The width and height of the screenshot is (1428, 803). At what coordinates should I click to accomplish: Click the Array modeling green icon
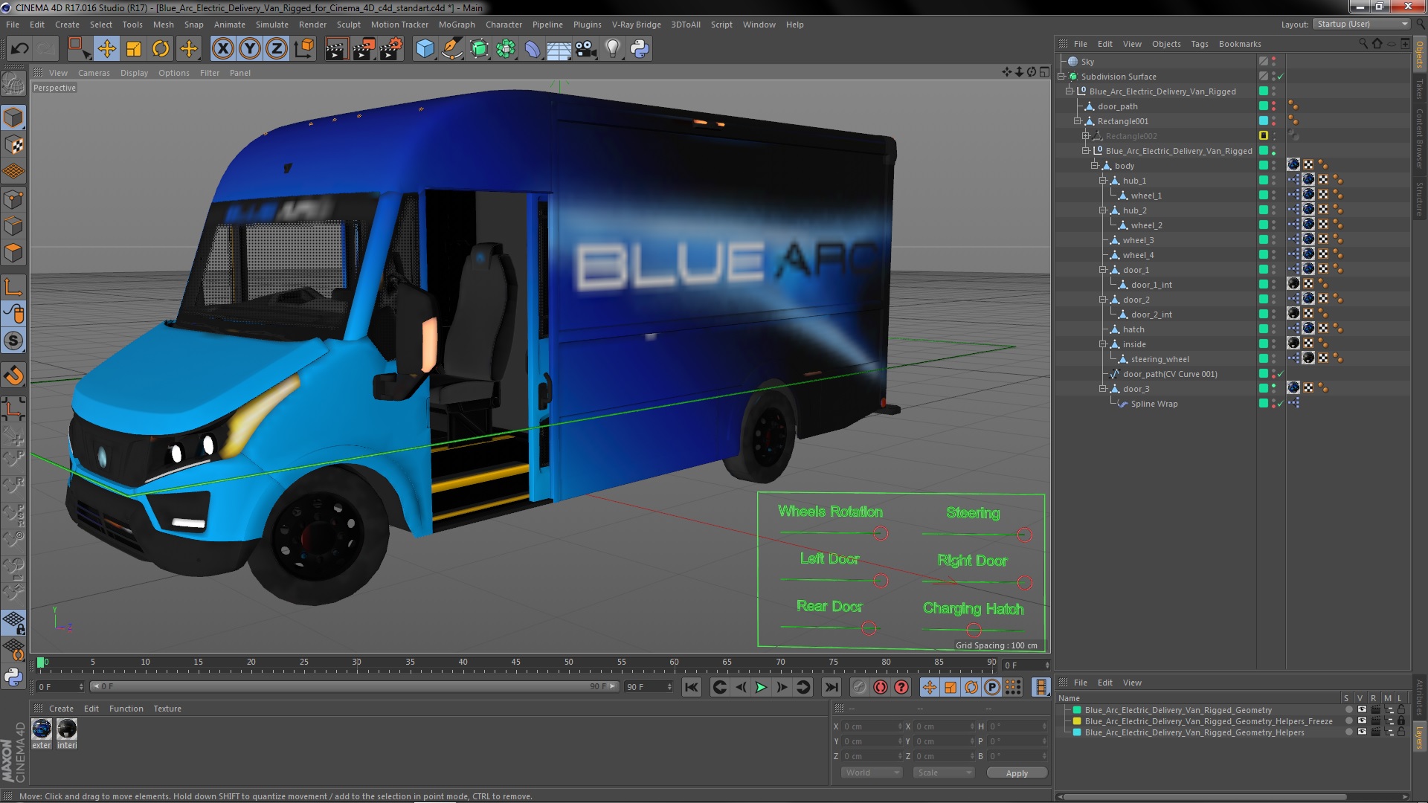[x=506, y=49]
